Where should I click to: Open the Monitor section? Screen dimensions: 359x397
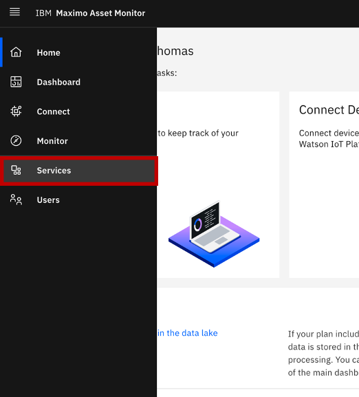coord(78,141)
